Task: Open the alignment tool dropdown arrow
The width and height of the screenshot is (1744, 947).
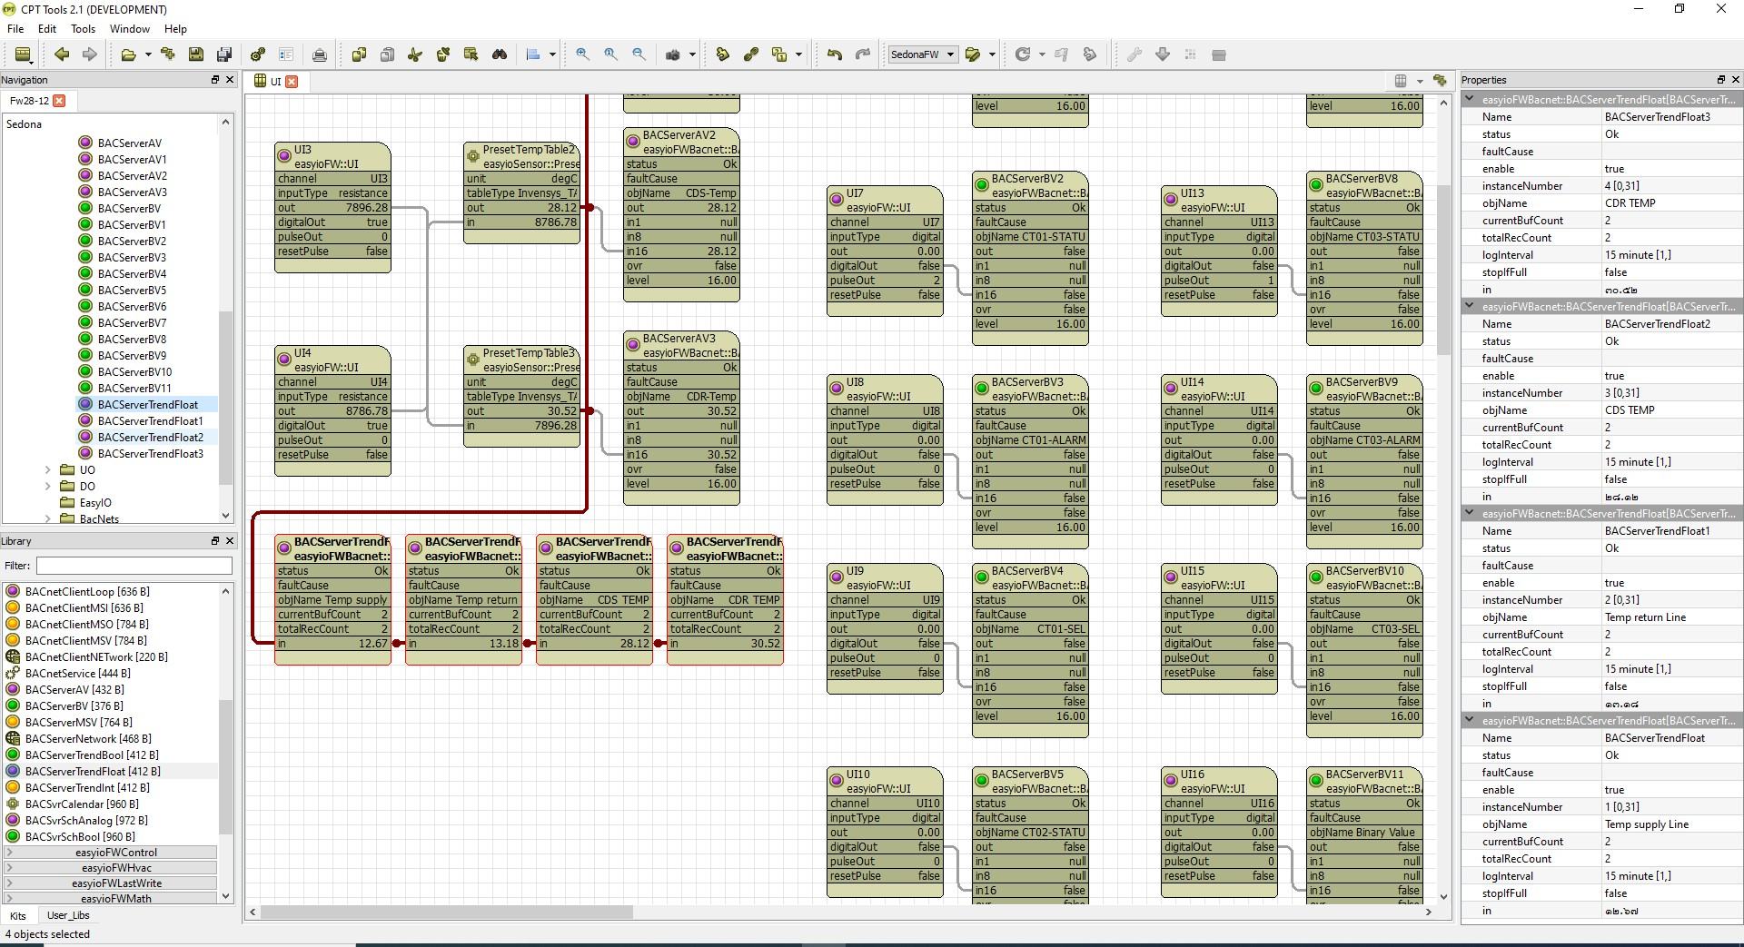Action: click(552, 54)
